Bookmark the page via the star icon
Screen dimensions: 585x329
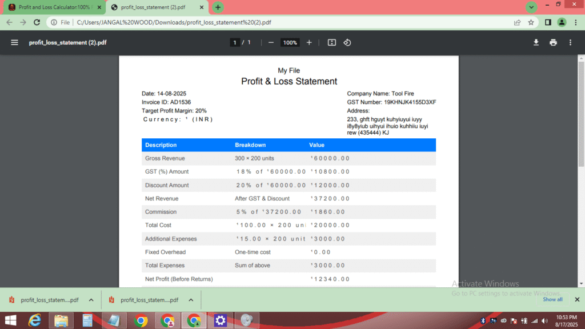531,22
